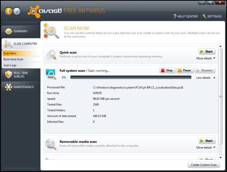Viewport: 227px width, 172px height.
Task: Open Real-Time Shields section
Action: [x=21, y=74]
